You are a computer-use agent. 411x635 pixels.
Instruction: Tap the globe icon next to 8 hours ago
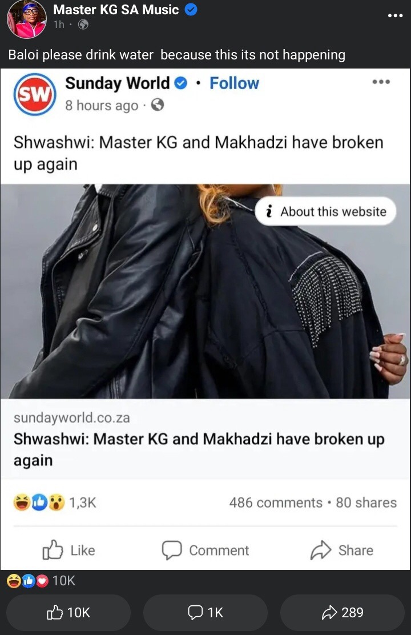click(x=158, y=105)
